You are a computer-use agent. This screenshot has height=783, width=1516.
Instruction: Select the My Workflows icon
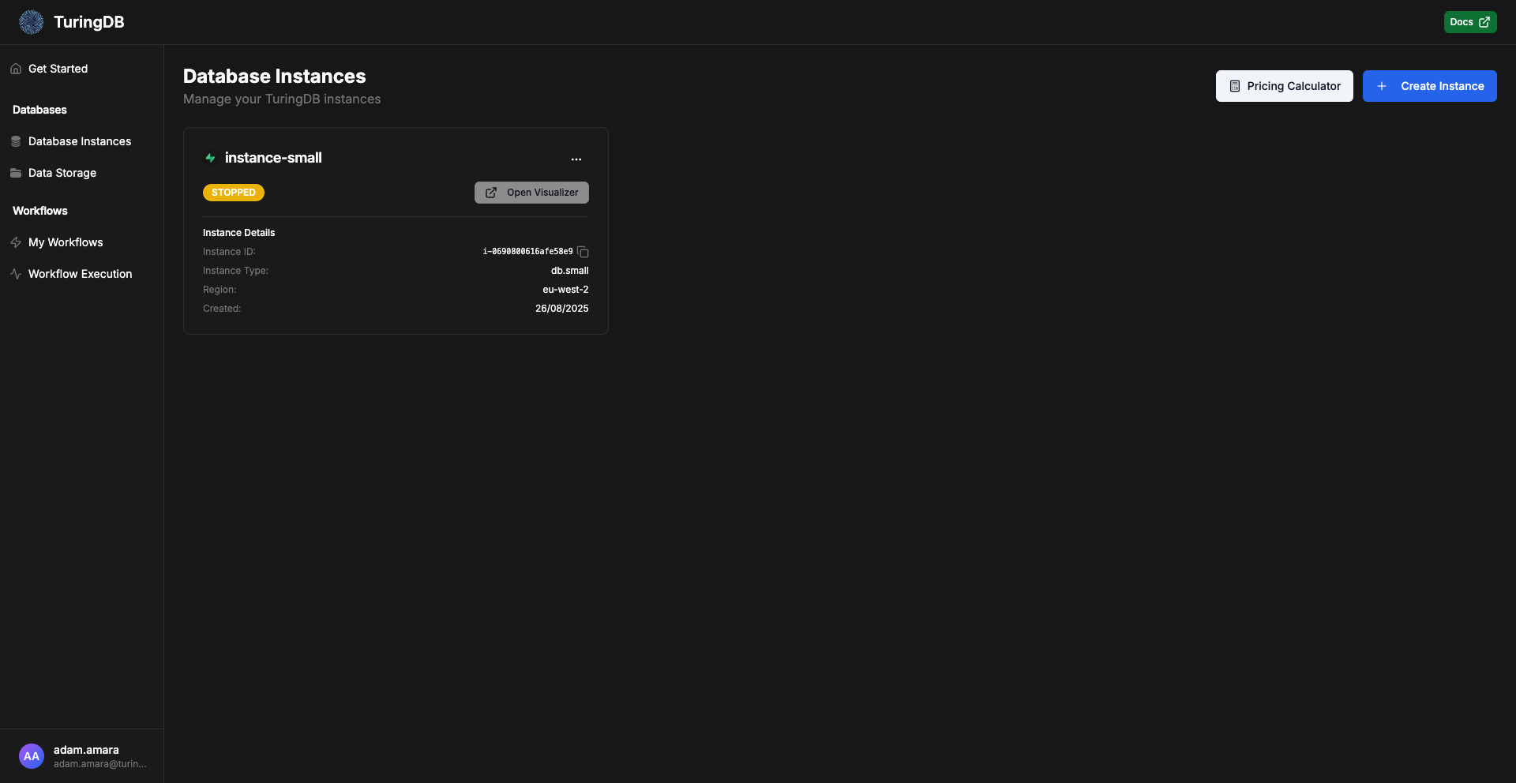(x=17, y=242)
